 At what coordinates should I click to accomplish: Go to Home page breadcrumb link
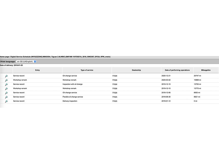coord(4,57)
